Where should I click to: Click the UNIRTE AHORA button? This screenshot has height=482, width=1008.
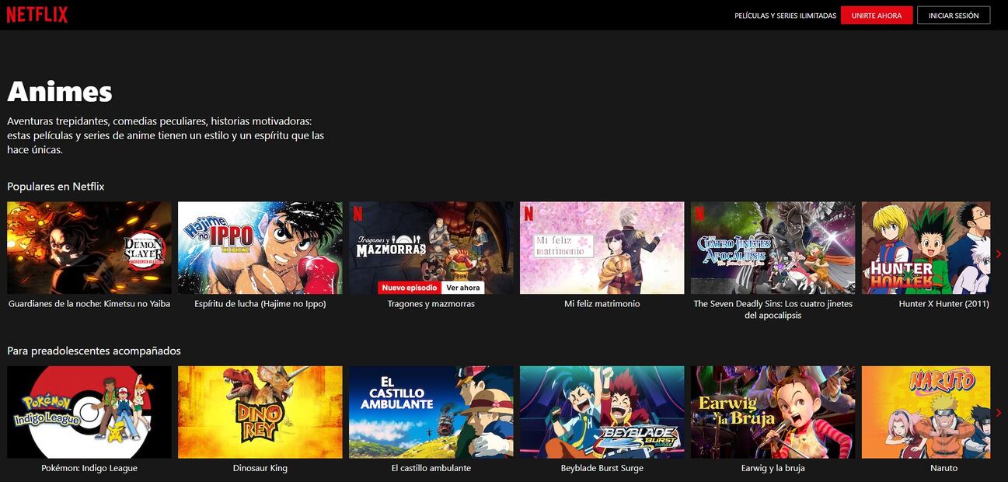pos(877,14)
